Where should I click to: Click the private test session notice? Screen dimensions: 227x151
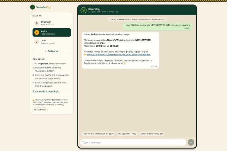coord(50,102)
